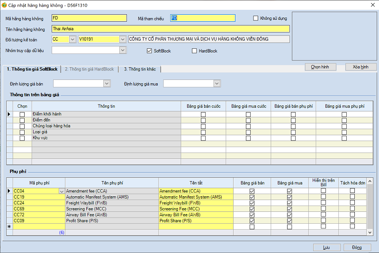This screenshot has height=253, width=379.
Task: Click the Đóng button
Action: pyautogui.click(x=357, y=247)
